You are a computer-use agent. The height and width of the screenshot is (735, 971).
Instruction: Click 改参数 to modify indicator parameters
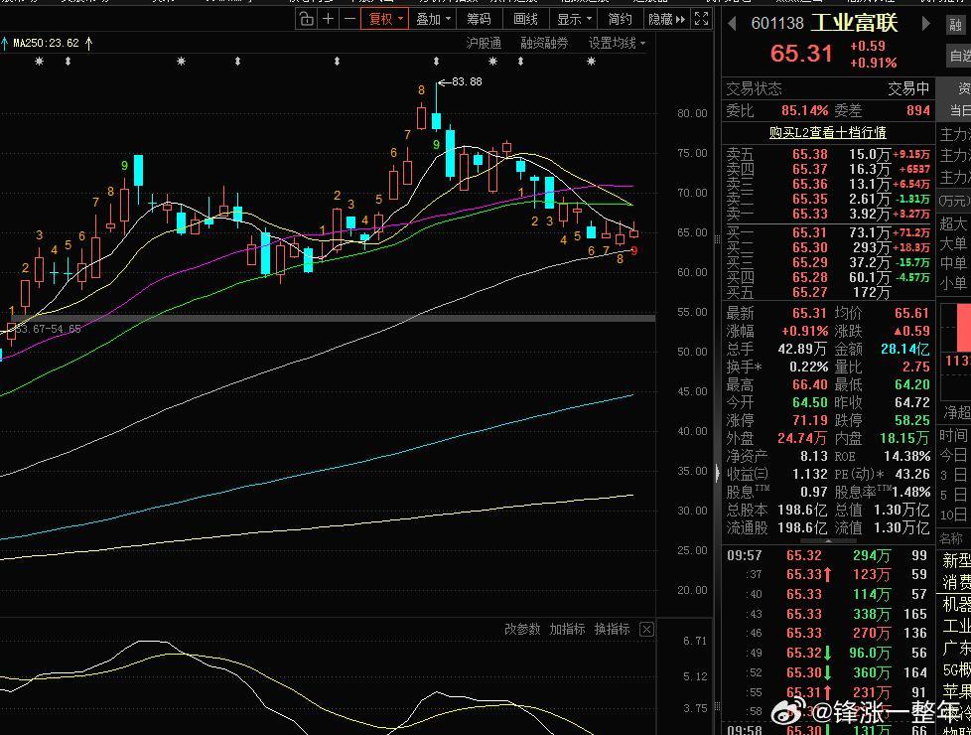(x=522, y=629)
